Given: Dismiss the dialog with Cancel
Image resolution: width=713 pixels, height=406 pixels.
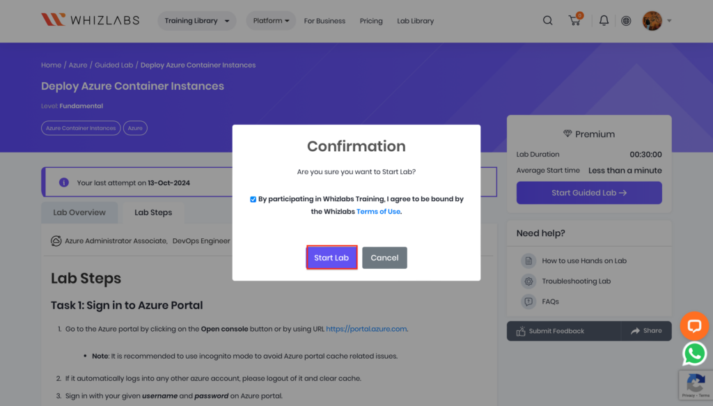Looking at the screenshot, I should [x=384, y=258].
